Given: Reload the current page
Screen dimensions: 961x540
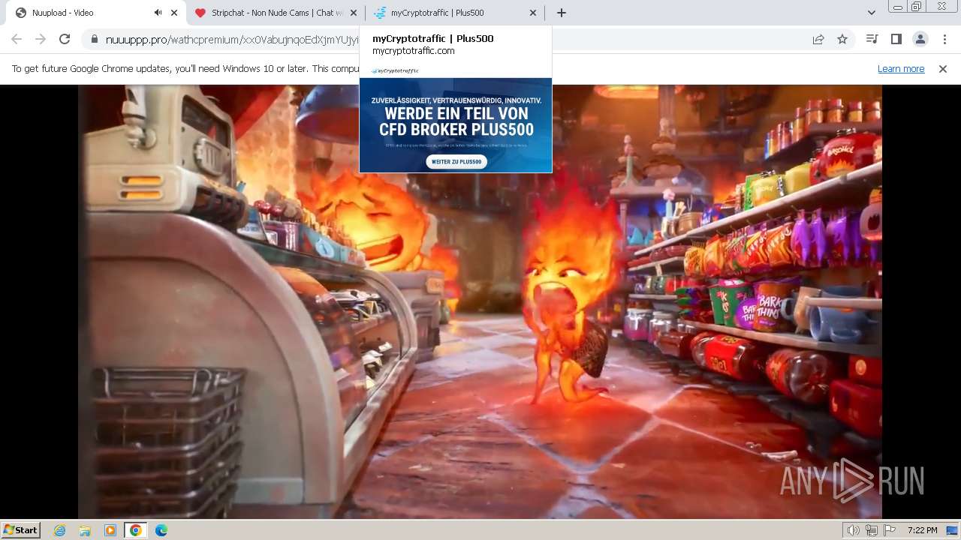Looking at the screenshot, I should pyautogui.click(x=65, y=39).
